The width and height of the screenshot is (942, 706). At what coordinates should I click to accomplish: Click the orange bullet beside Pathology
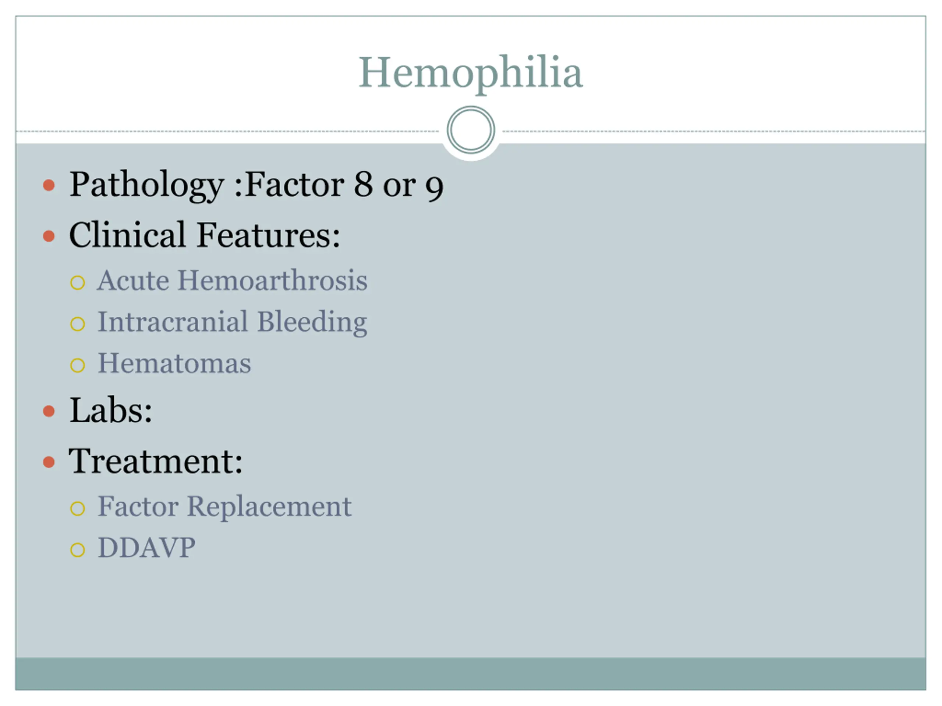pyautogui.click(x=49, y=185)
